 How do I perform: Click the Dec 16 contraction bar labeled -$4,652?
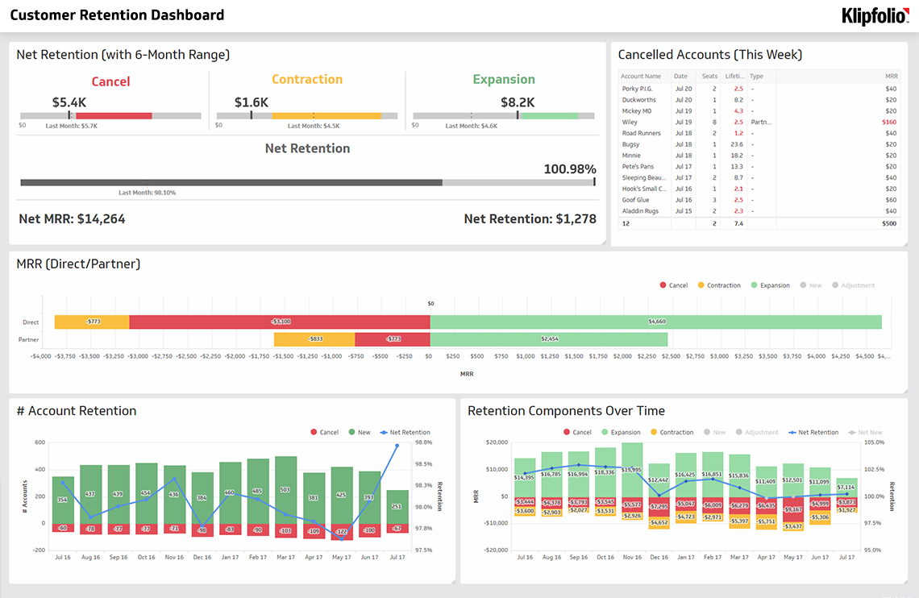coord(659,523)
